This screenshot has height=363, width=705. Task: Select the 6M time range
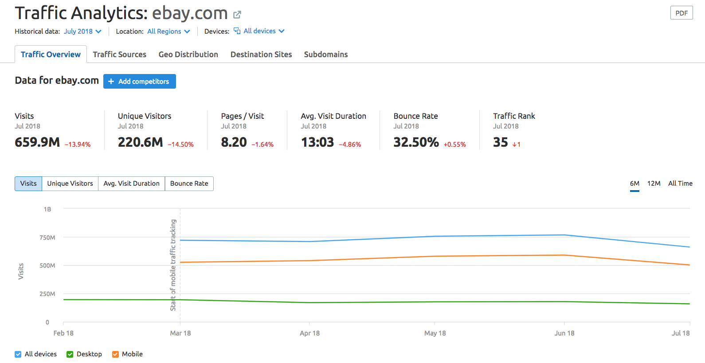tap(634, 183)
